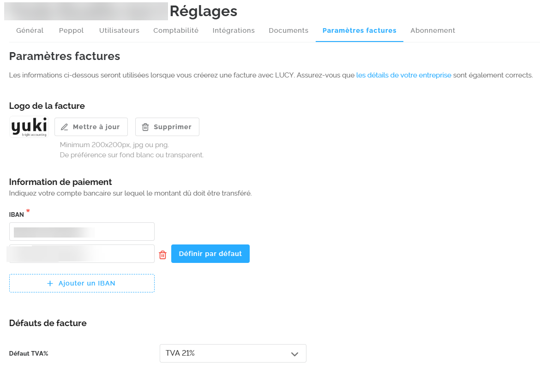The height and width of the screenshot is (369, 540).
Task: Open the Intégrations tab
Action: click(234, 30)
